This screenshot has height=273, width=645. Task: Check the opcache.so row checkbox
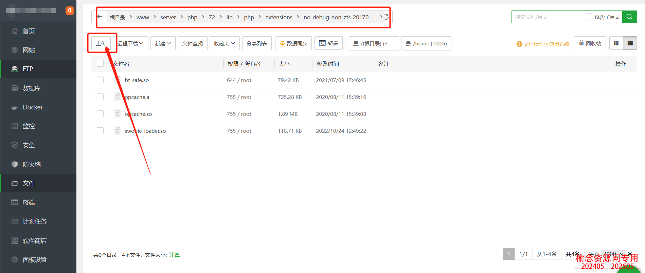(100, 114)
